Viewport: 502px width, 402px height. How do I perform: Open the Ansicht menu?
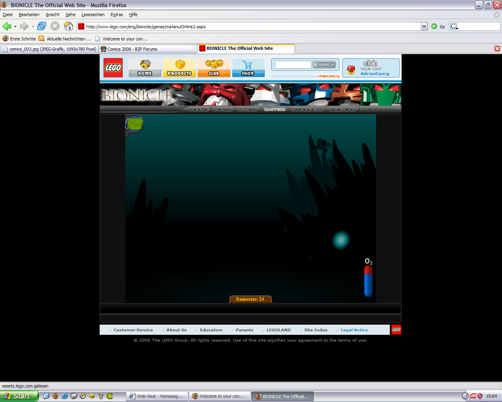pyautogui.click(x=53, y=15)
